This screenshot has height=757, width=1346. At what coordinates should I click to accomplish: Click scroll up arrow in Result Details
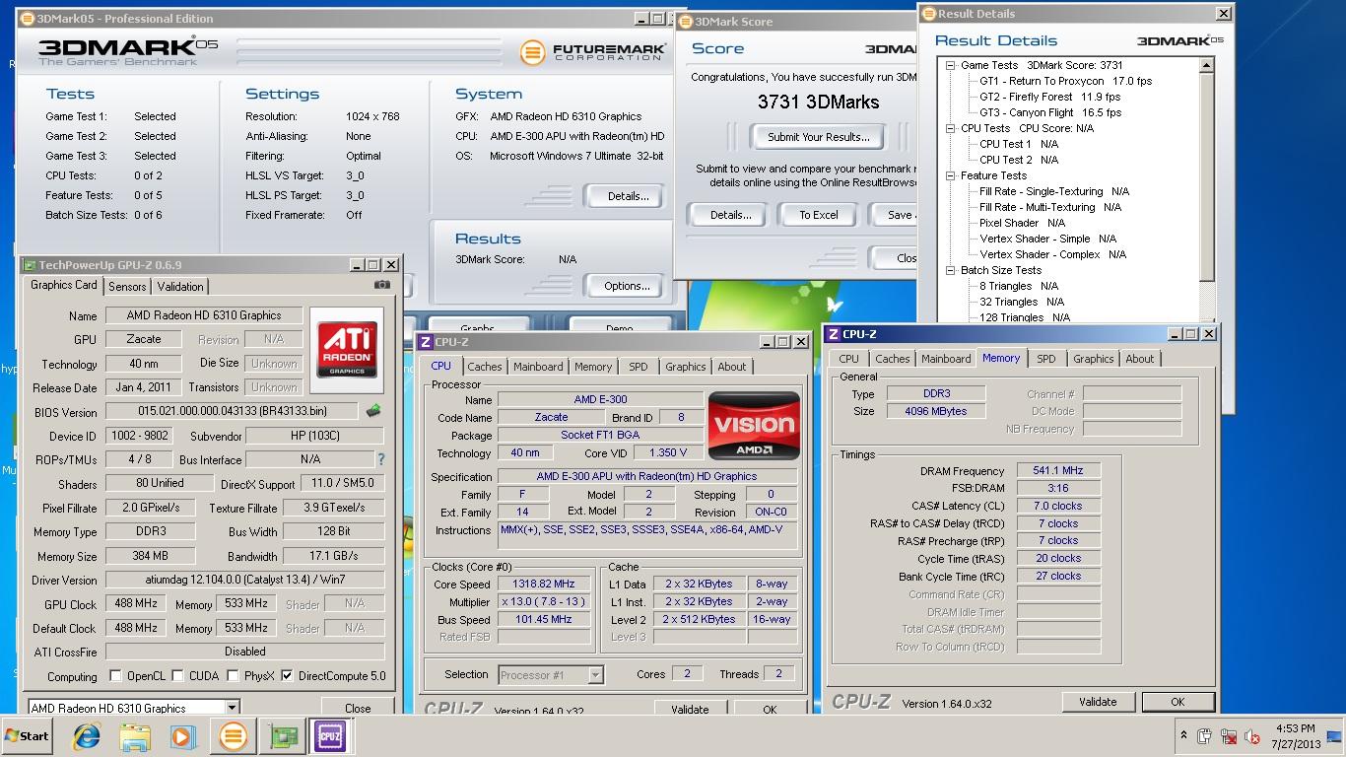(x=1207, y=65)
